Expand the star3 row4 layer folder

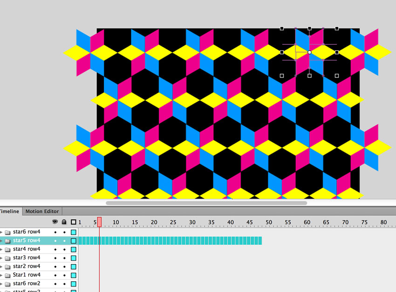(x=1, y=258)
